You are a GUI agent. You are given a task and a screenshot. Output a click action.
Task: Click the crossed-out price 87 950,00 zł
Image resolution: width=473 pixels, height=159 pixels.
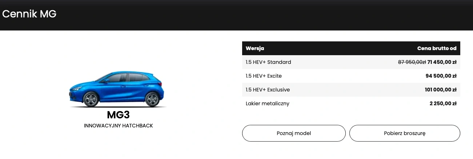(x=412, y=62)
